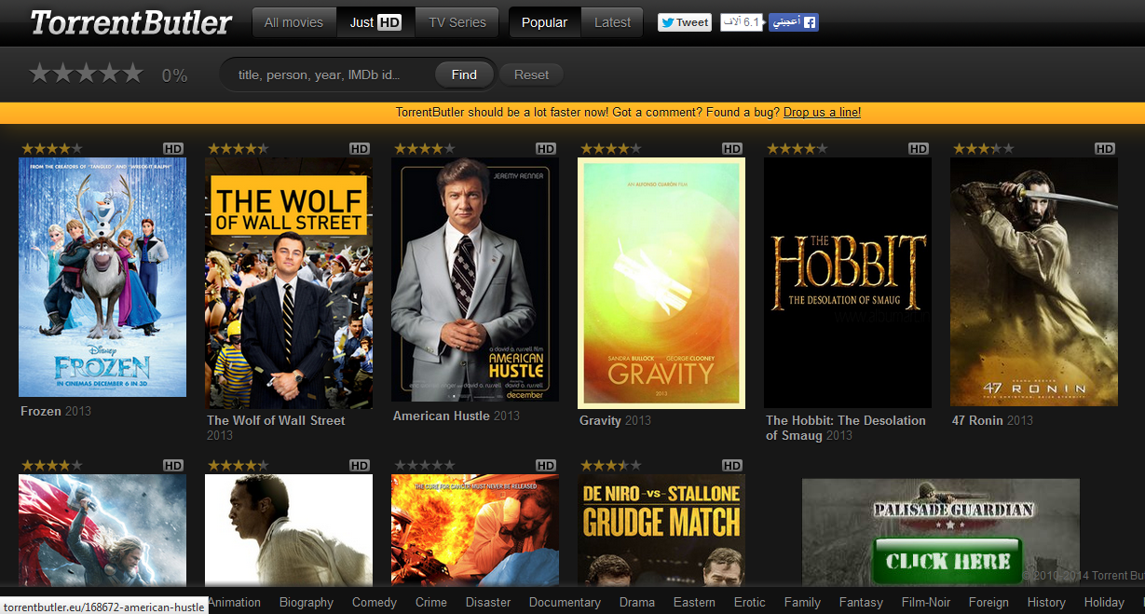Click the HD badge above Grudge Match poster
This screenshot has width=1145, height=614.
[732, 465]
